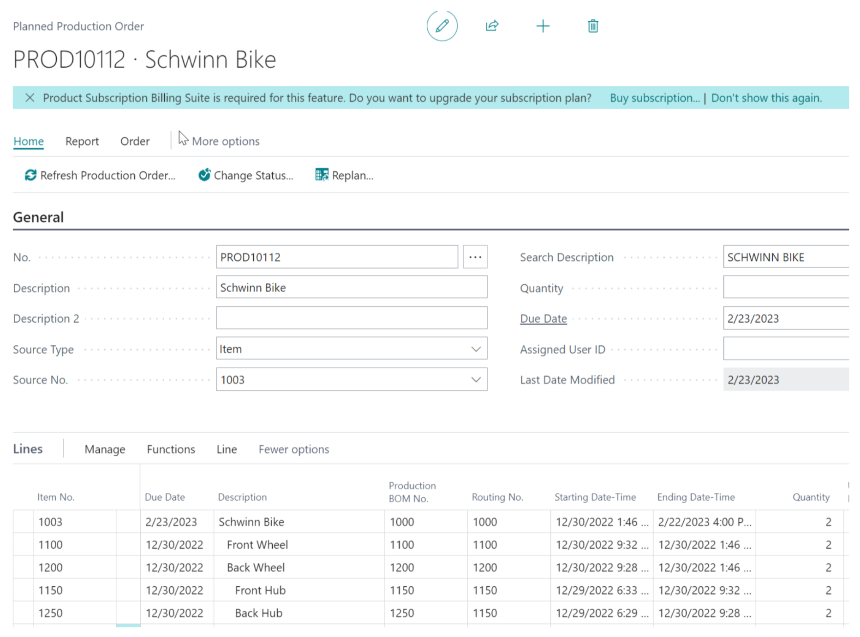The height and width of the screenshot is (637, 860).
Task: Open the Functions menu in Lines
Action: (x=171, y=449)
